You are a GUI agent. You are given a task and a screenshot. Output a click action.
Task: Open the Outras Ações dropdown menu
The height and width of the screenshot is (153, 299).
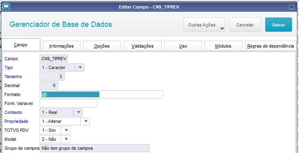[x=204, y=25]
